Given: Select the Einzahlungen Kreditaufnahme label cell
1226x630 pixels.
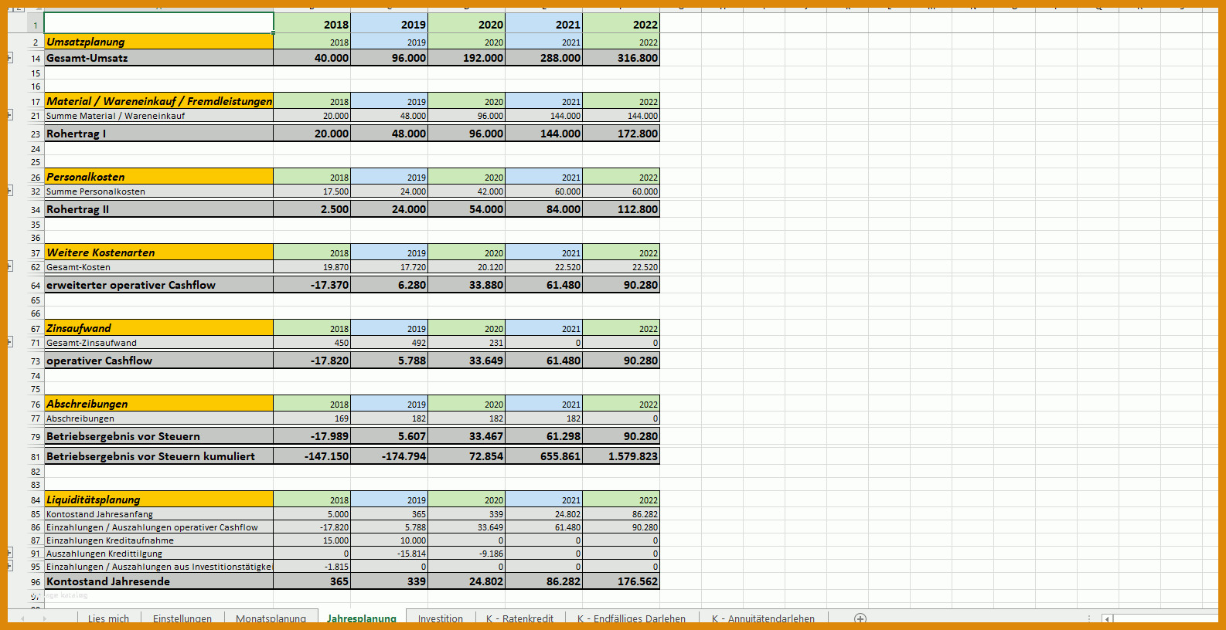Looking at the screenshot, I should pos(158,540).
